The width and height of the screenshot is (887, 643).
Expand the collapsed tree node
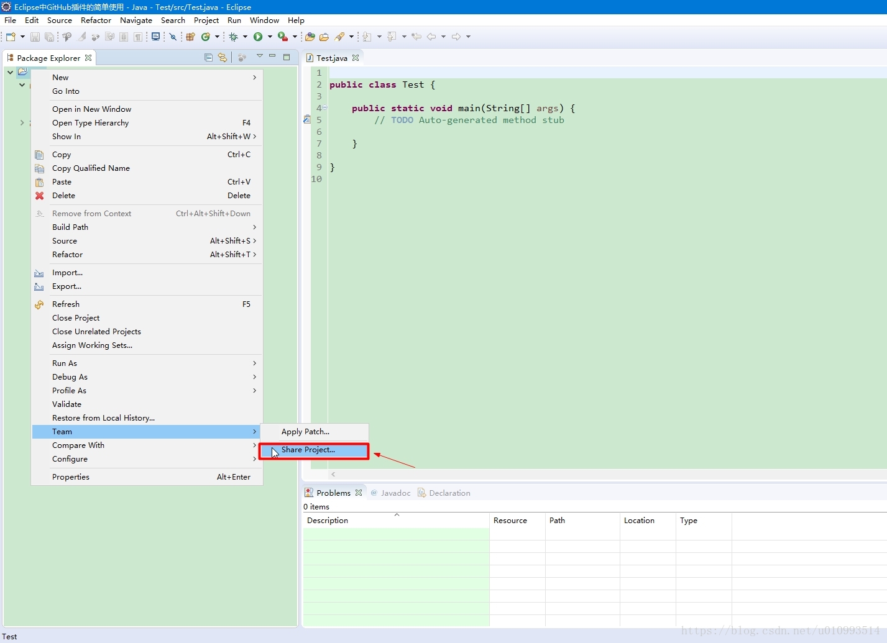(x=22, y=123)
